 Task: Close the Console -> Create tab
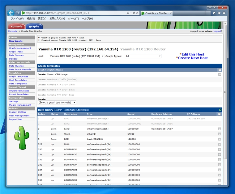point(171,13)
